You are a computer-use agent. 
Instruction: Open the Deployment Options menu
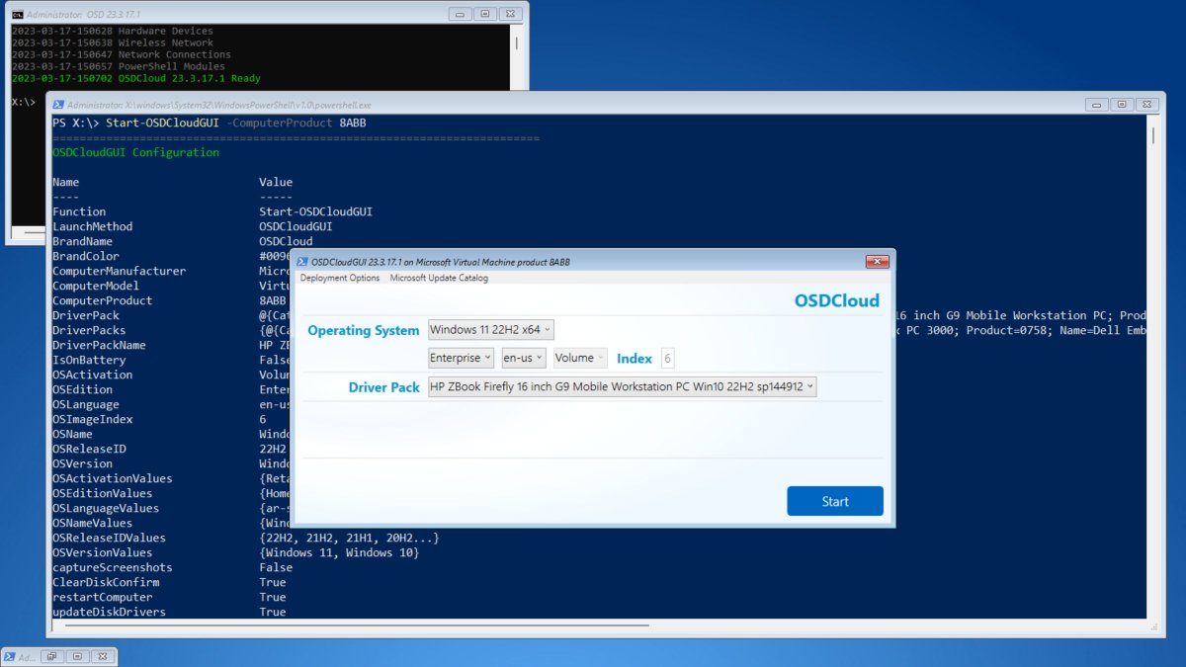pos(340,278)
